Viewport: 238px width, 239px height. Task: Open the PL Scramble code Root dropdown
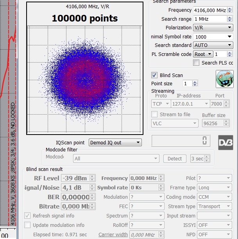pos(203,54)
